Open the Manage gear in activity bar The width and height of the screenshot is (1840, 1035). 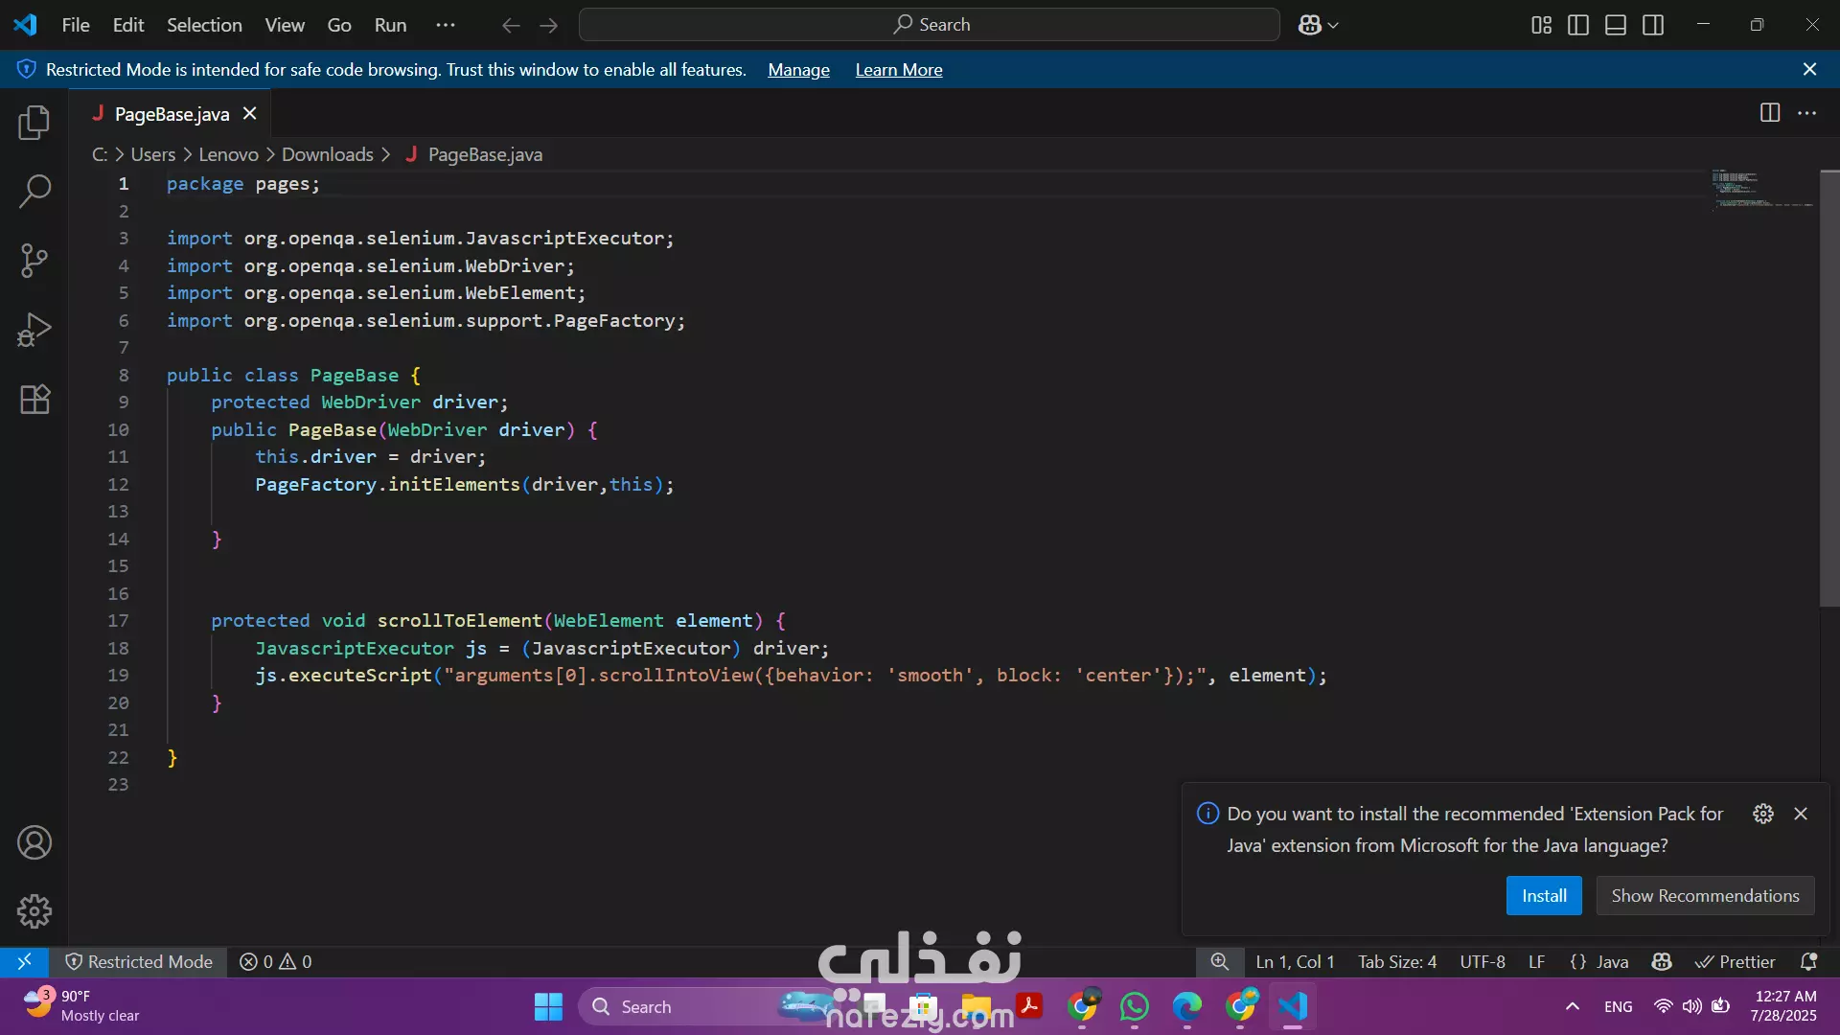pyautogui.click(x=34, y=911)
